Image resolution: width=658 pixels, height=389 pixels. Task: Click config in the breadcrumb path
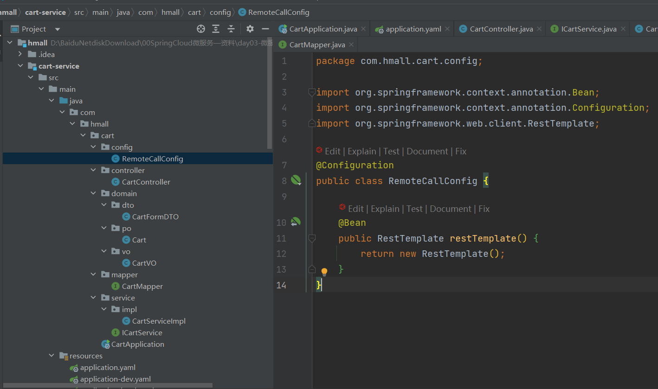click(220, 13)
